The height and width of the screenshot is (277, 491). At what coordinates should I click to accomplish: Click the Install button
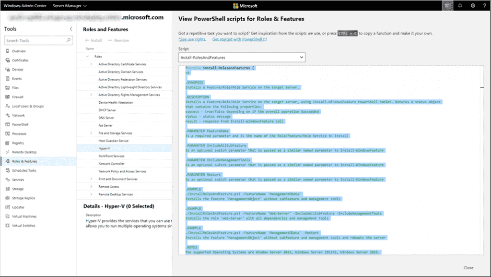[94, 40]
